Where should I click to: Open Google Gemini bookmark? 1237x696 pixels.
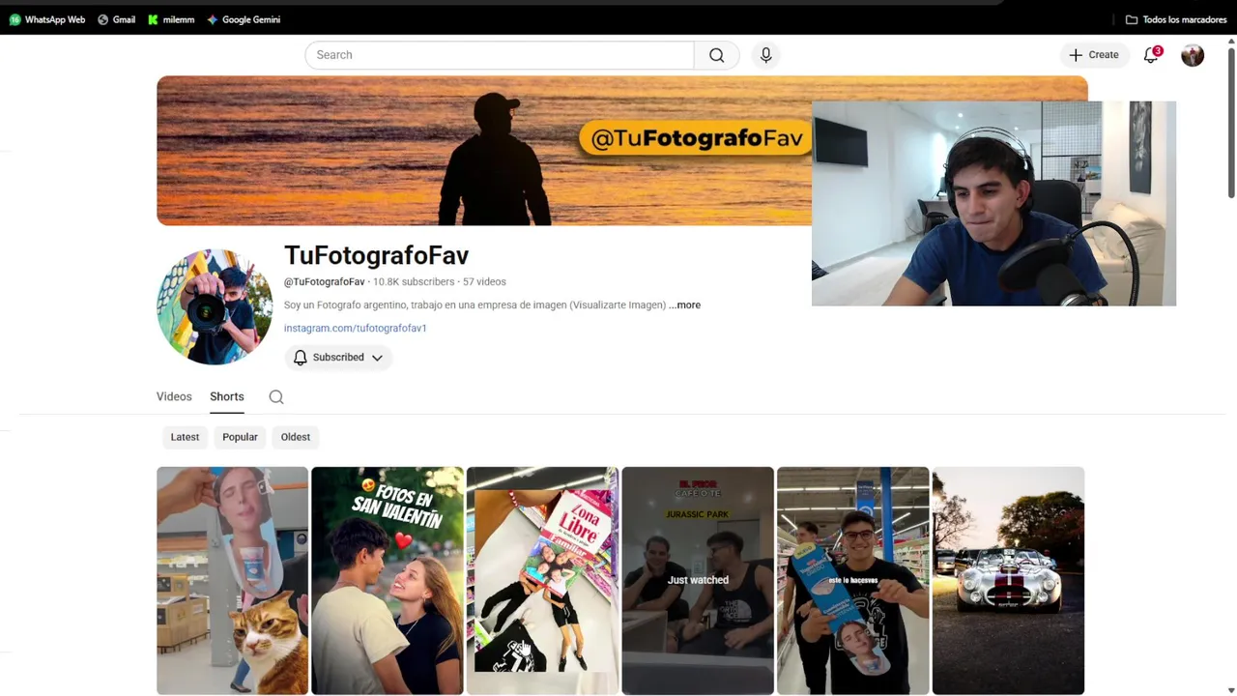tap(244, 19)
